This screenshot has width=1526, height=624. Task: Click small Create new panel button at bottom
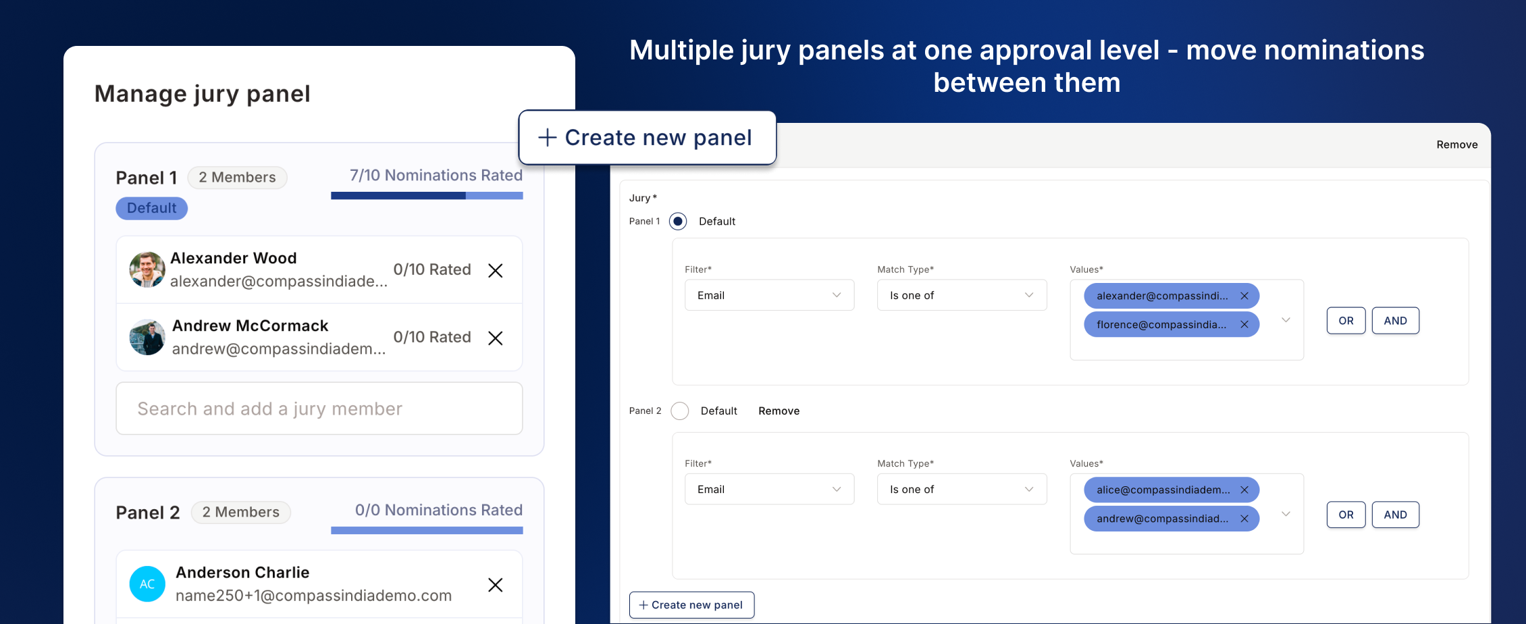click(x=691, y=605)
